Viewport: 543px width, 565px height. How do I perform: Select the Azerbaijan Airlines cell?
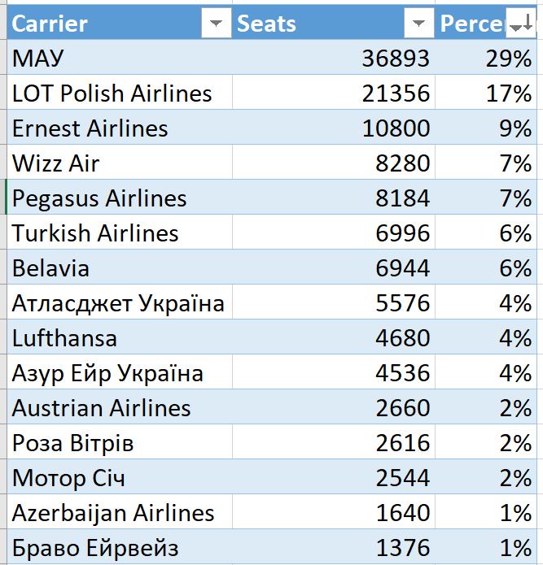[120, 513]
